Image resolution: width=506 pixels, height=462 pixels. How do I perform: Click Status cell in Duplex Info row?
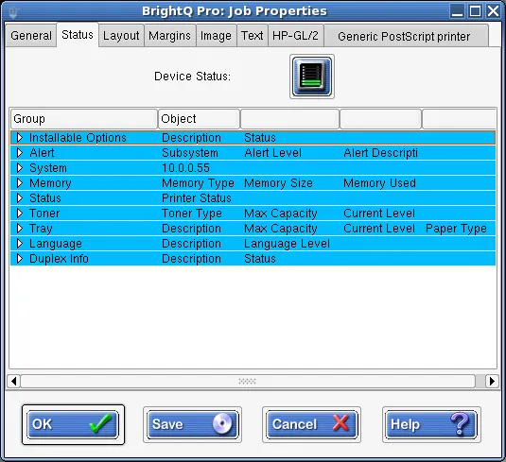260,259
